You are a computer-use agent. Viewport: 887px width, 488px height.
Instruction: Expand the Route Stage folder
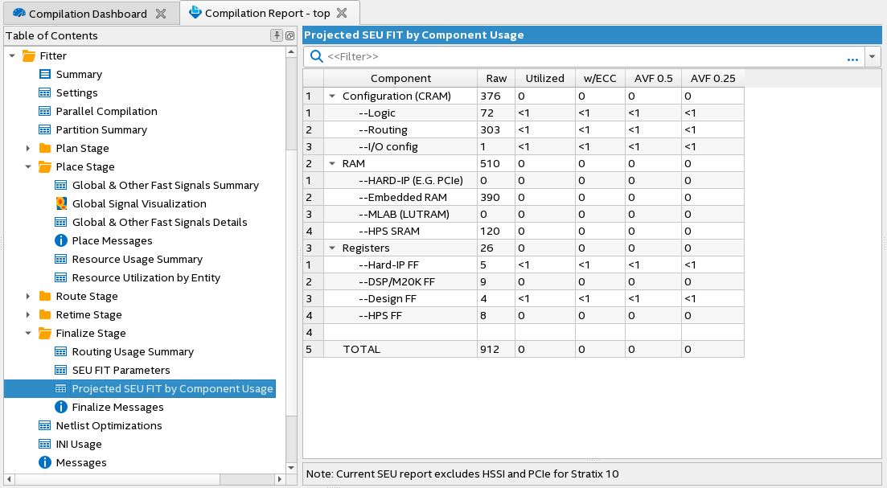tap(28, 296)
